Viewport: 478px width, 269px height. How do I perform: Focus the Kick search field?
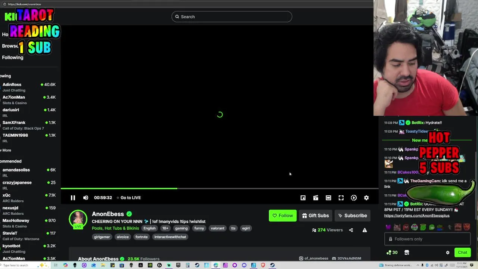(232, 16)
